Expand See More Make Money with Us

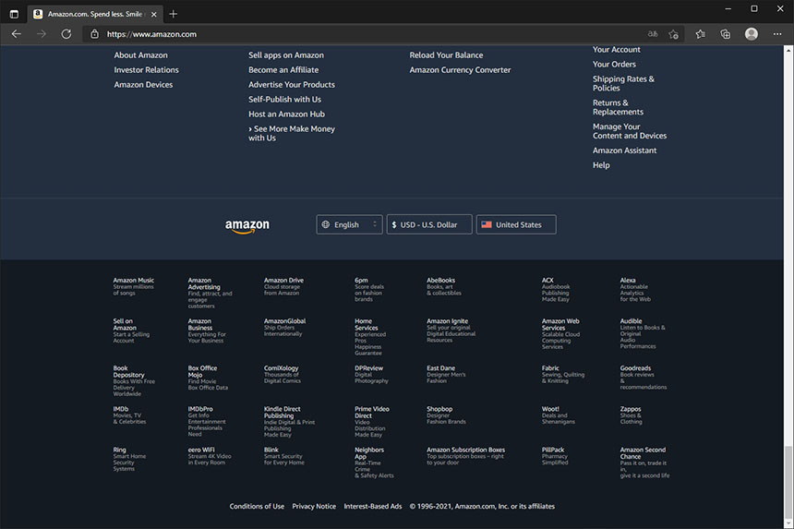[x=292, y=133]
